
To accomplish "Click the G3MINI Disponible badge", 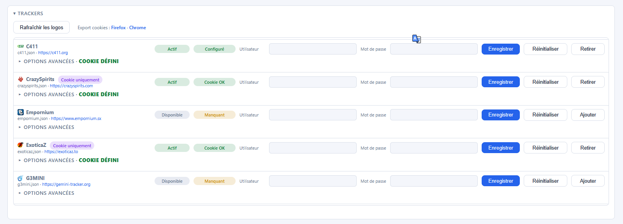I will (172, 181).
